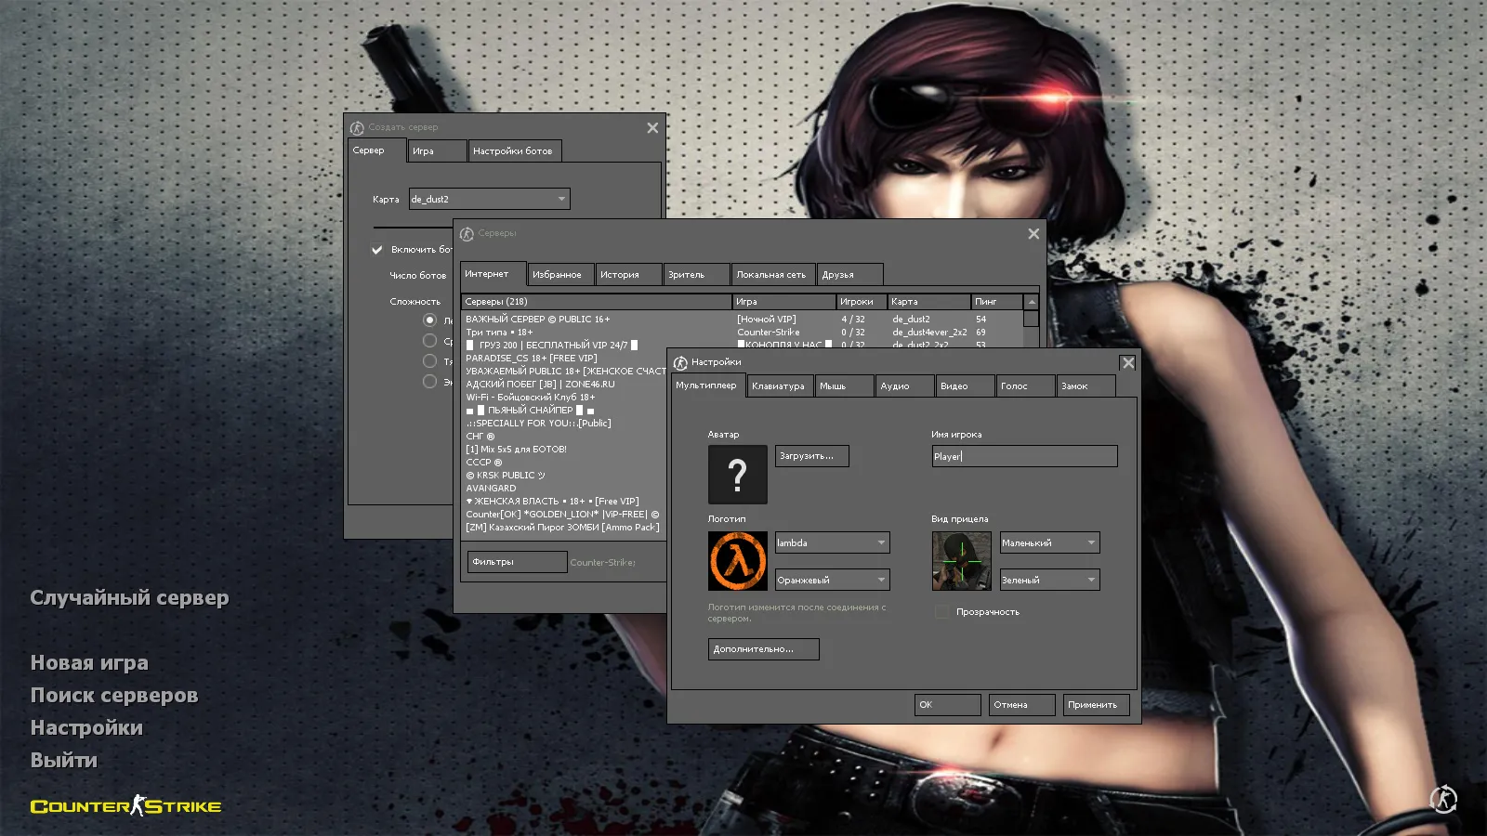Open the Оранжевый logo color dropdown
The width and height of the screenshot is (1487, 836).
(832, 580)
